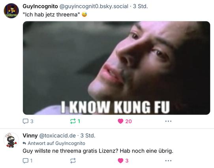Screen dimensions: 214x168
Task: Open the '3 Std.' timestamp on Vinny's reply
Action: coord(88,136)
